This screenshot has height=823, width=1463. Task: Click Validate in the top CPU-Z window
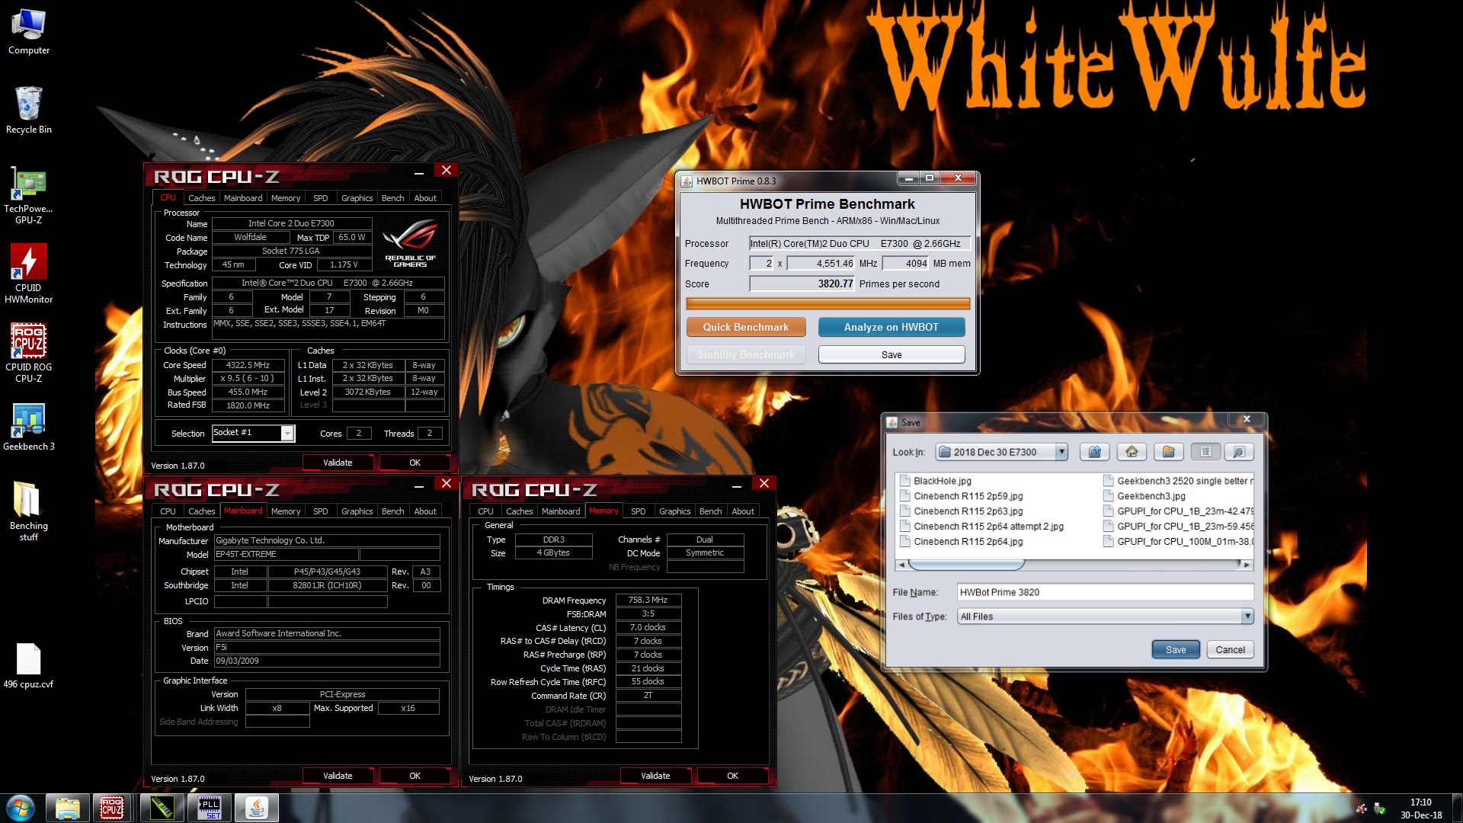pos(338,463)
